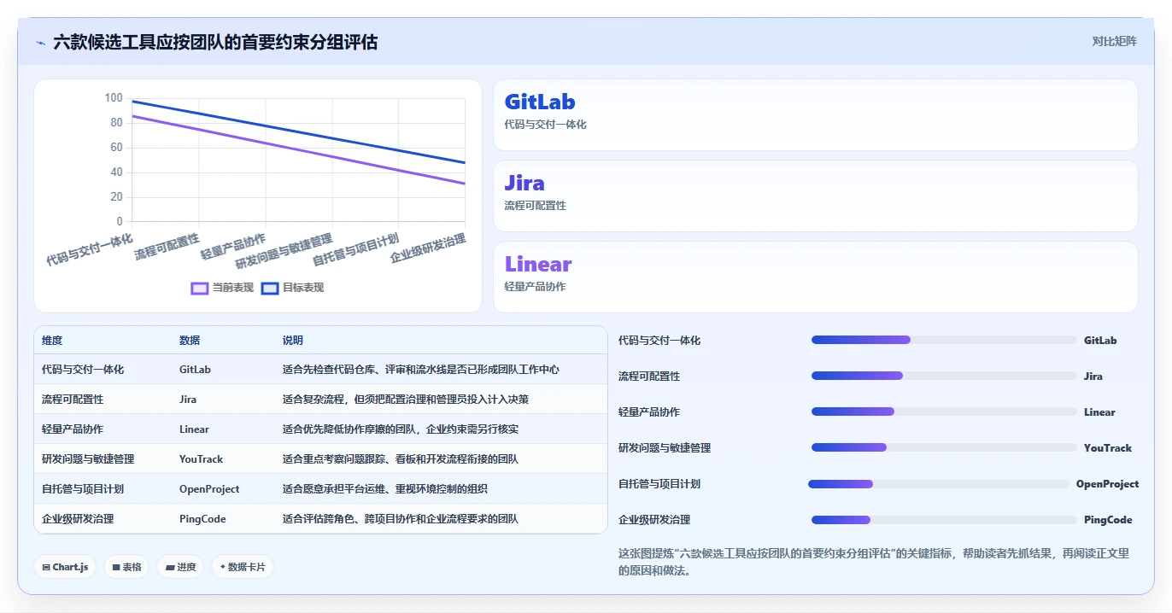Click the 数据卡片 tag chip
Viewport: 1172px width, 613px height.
pos(243,567)
